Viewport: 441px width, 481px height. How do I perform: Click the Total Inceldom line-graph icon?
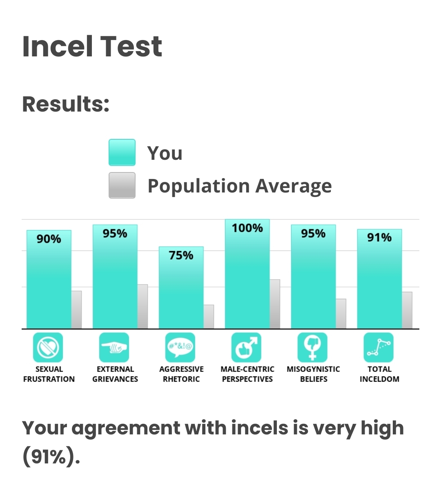379,347
